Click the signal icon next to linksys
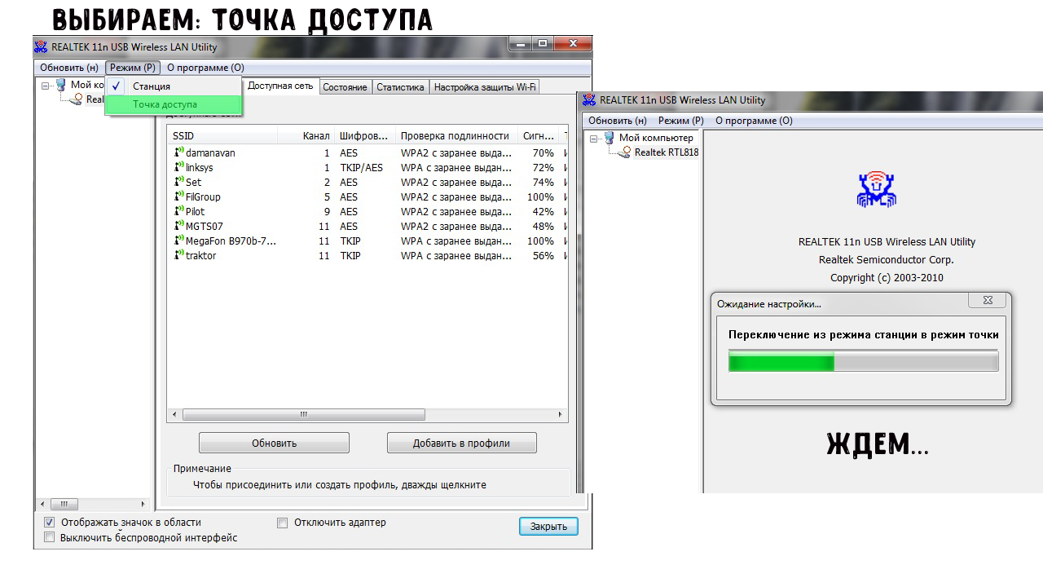Viewport: 1043px width, 587px height. 178,167
